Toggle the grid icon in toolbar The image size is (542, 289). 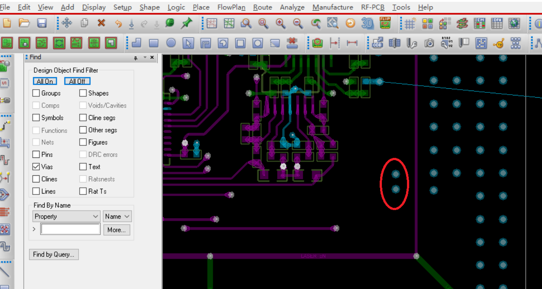point(410,23)
